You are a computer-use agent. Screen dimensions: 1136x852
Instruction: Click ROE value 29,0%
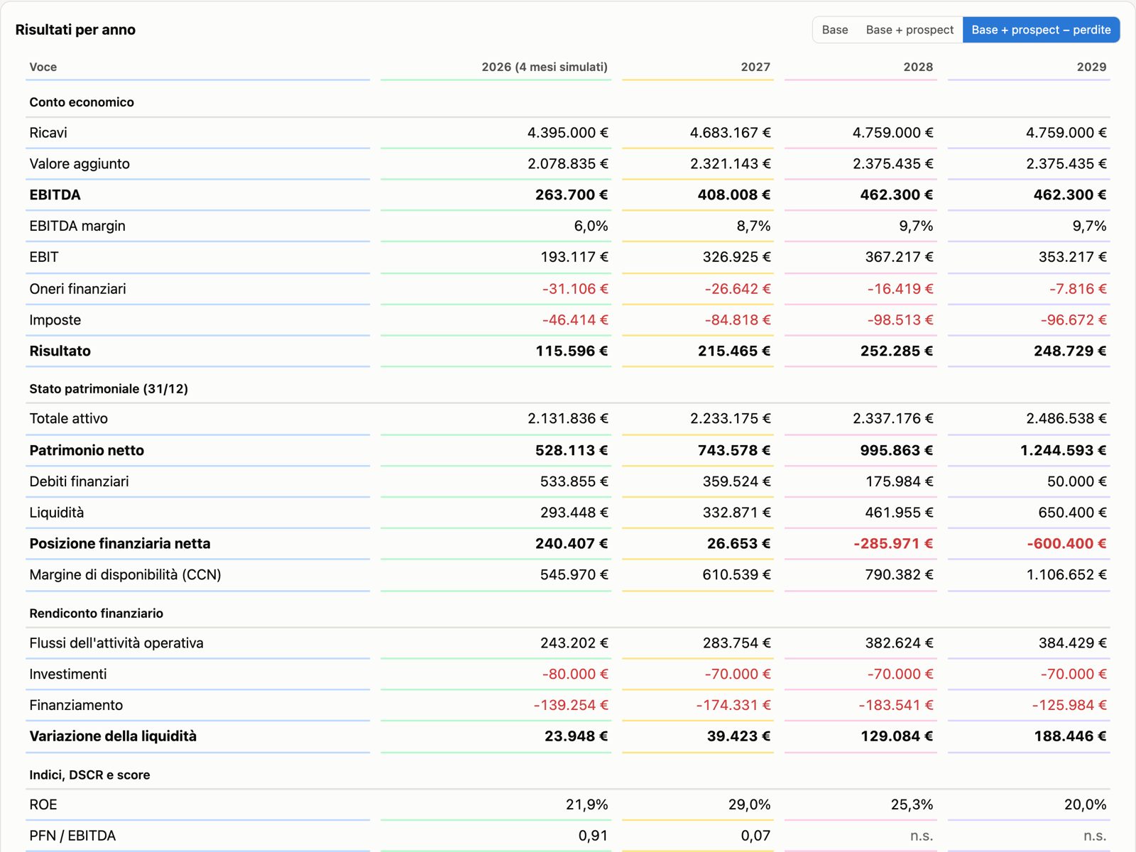(x=749, y=805)
